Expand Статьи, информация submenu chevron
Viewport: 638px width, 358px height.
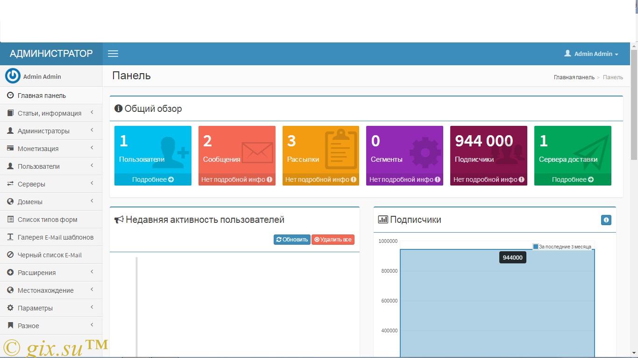(92, 112)
